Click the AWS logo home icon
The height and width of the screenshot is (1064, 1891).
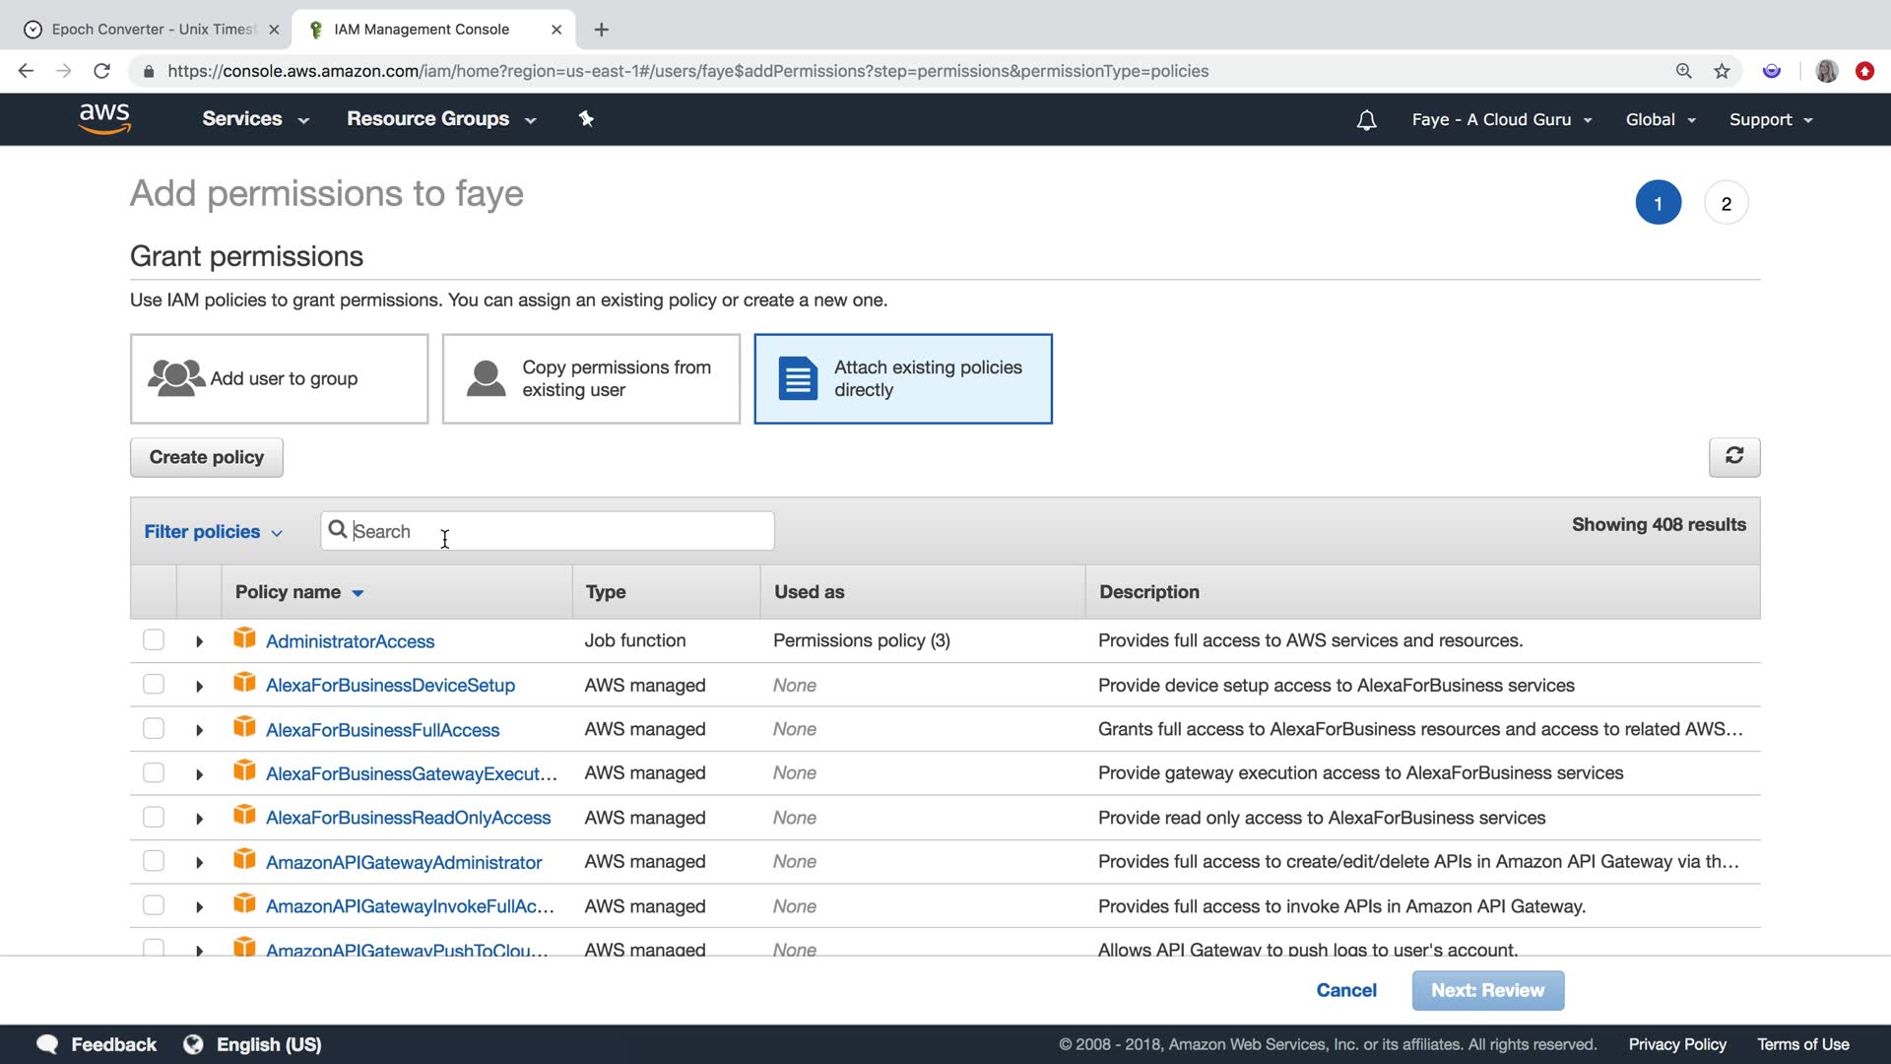point(104,118)
